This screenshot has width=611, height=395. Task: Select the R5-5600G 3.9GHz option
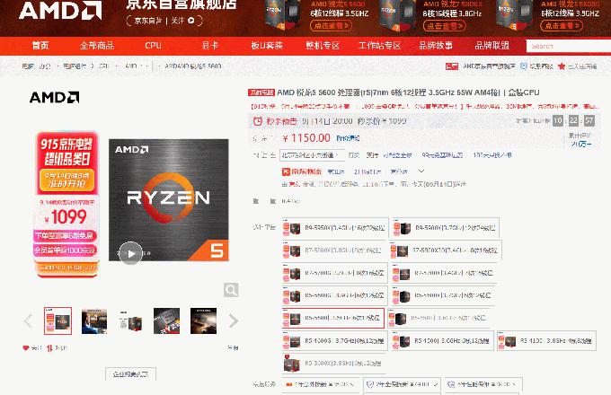pyautogui.click(x=335, y=295)
